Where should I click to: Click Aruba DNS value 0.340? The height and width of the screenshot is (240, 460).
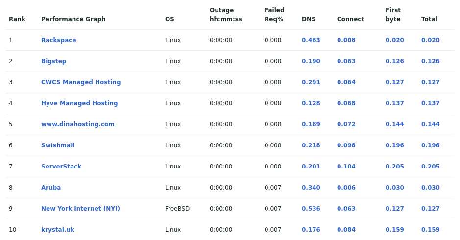(311, 188)
